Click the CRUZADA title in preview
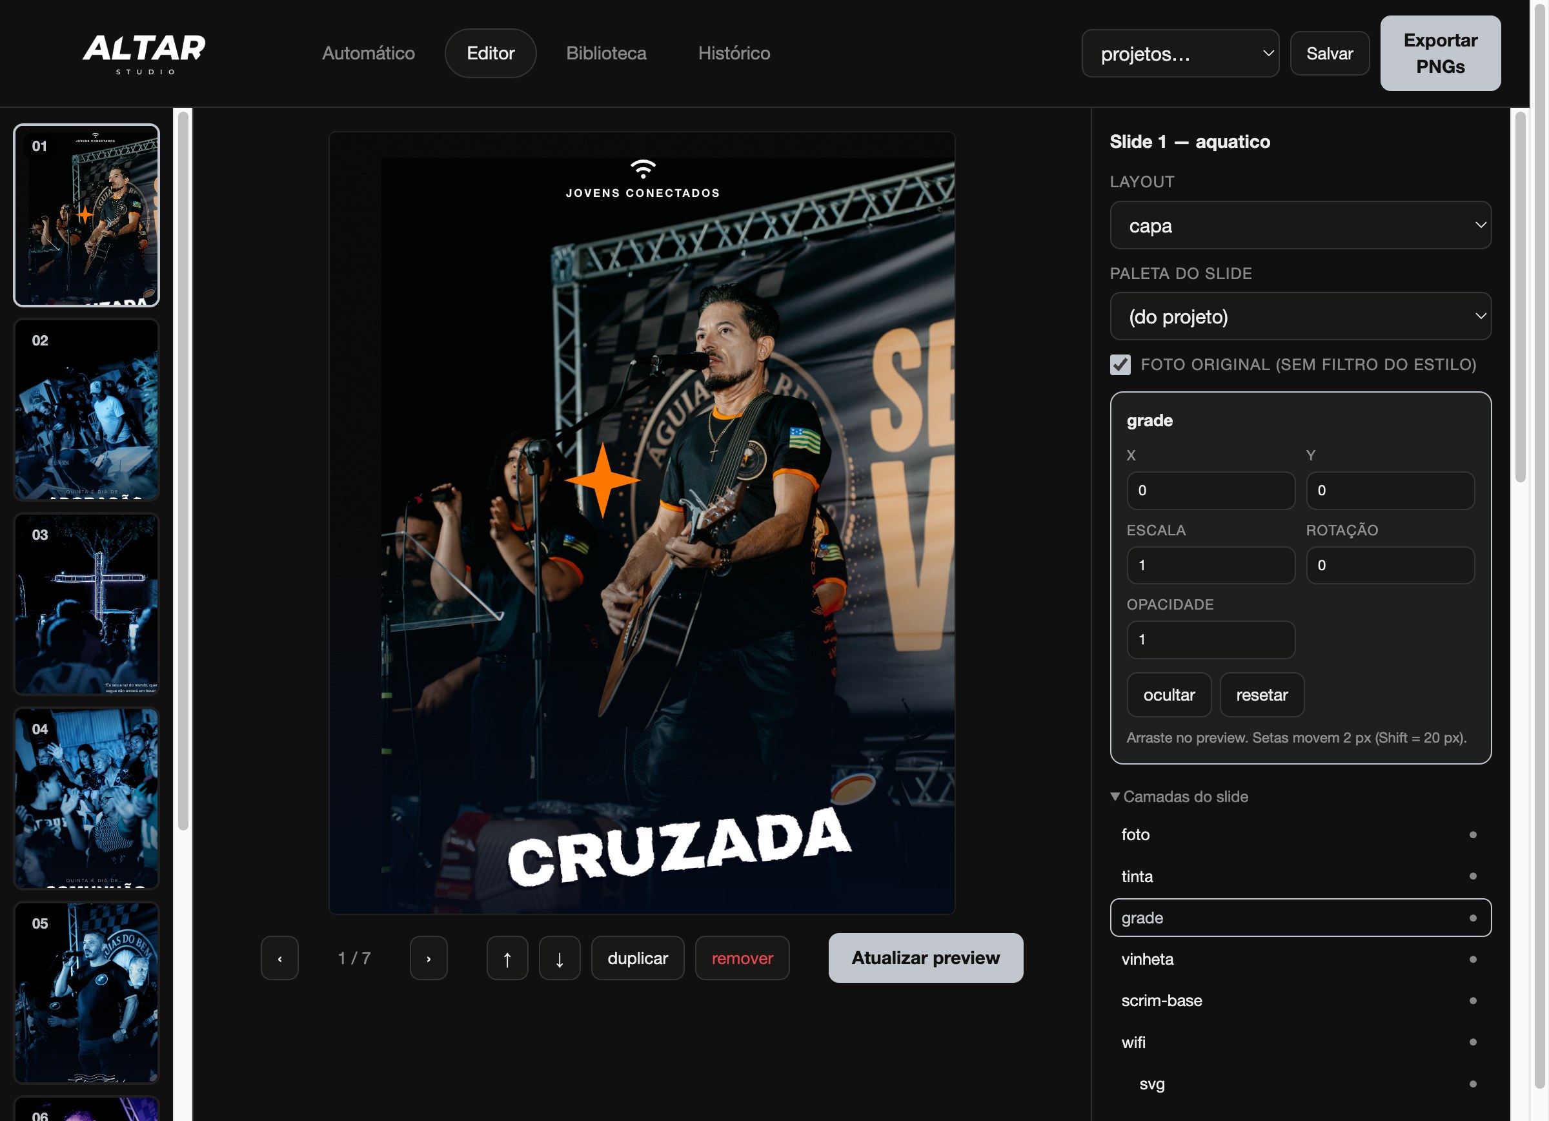 pyautogui.click(x=679, y=847)
